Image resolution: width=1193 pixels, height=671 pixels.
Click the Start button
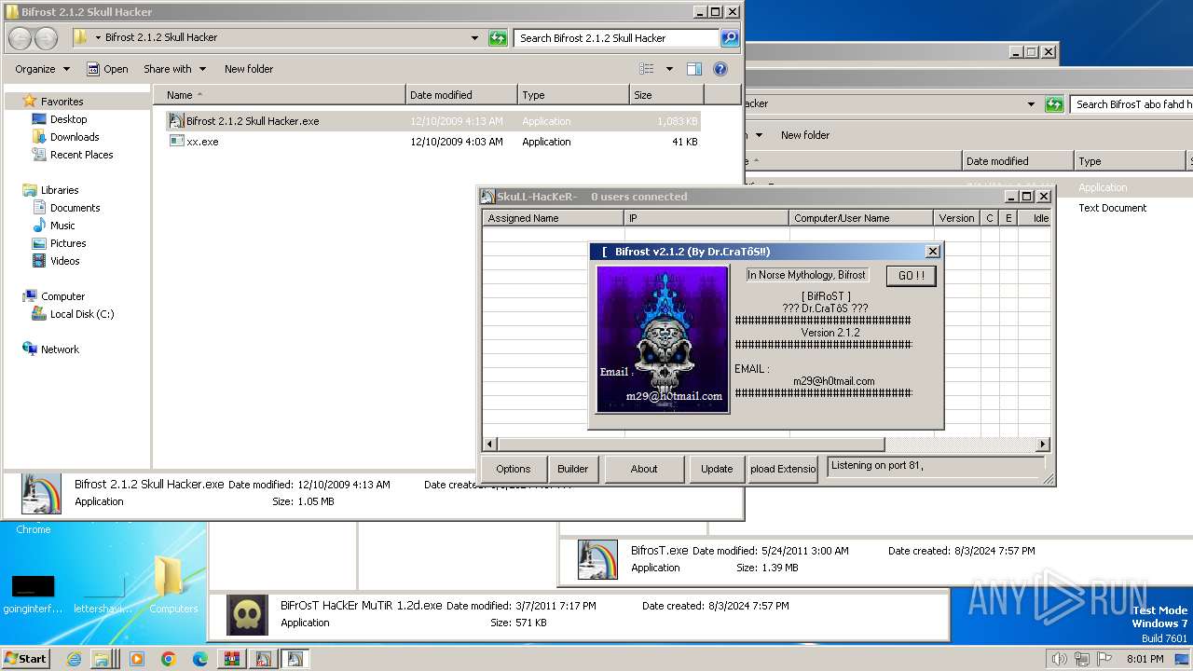point(26,659)
